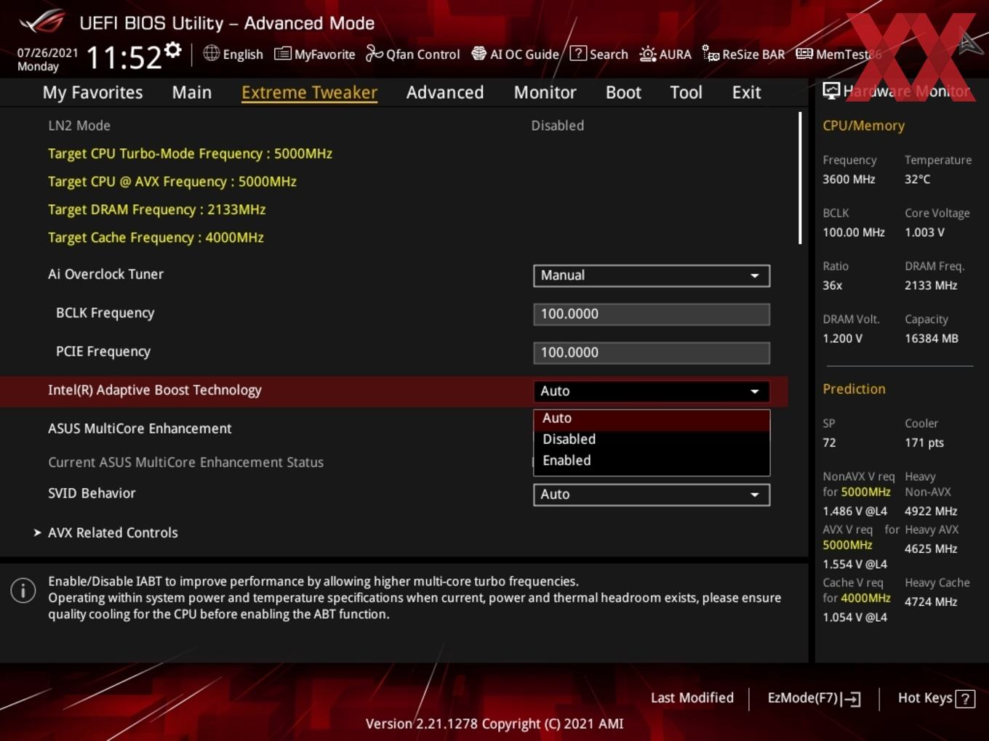The width and height of the screenshot is (989, 741).
Task: Click the Core Voltage 1.003 V value
Action: point(924,232)
